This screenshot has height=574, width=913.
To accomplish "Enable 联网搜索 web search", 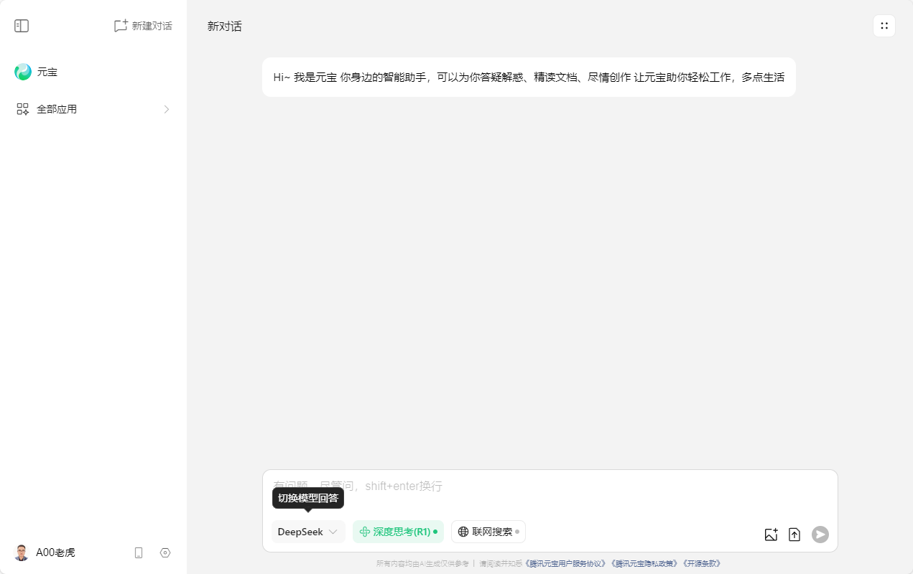I will 488,532.
